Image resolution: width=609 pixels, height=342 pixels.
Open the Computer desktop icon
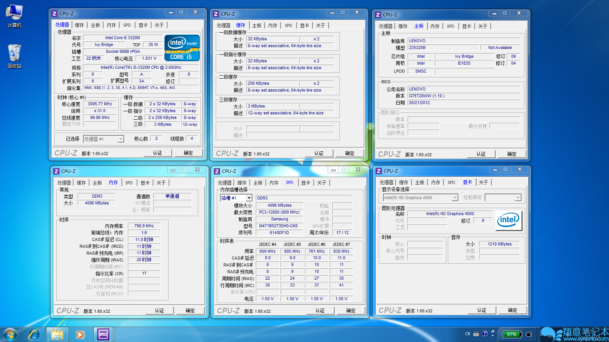tap(14, 16)
